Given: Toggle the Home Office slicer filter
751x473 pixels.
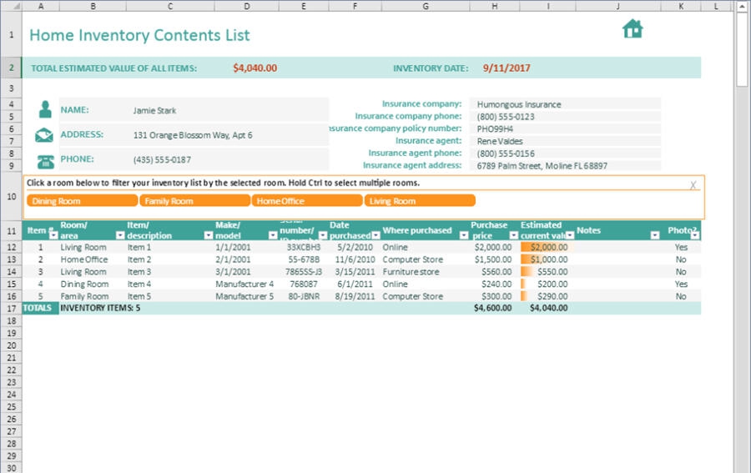Looking at the screenshot, I should [x=307, y=201].
